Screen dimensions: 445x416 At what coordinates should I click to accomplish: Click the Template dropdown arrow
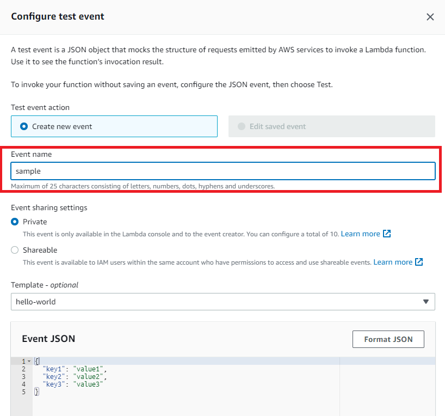(x=426, y=302)
